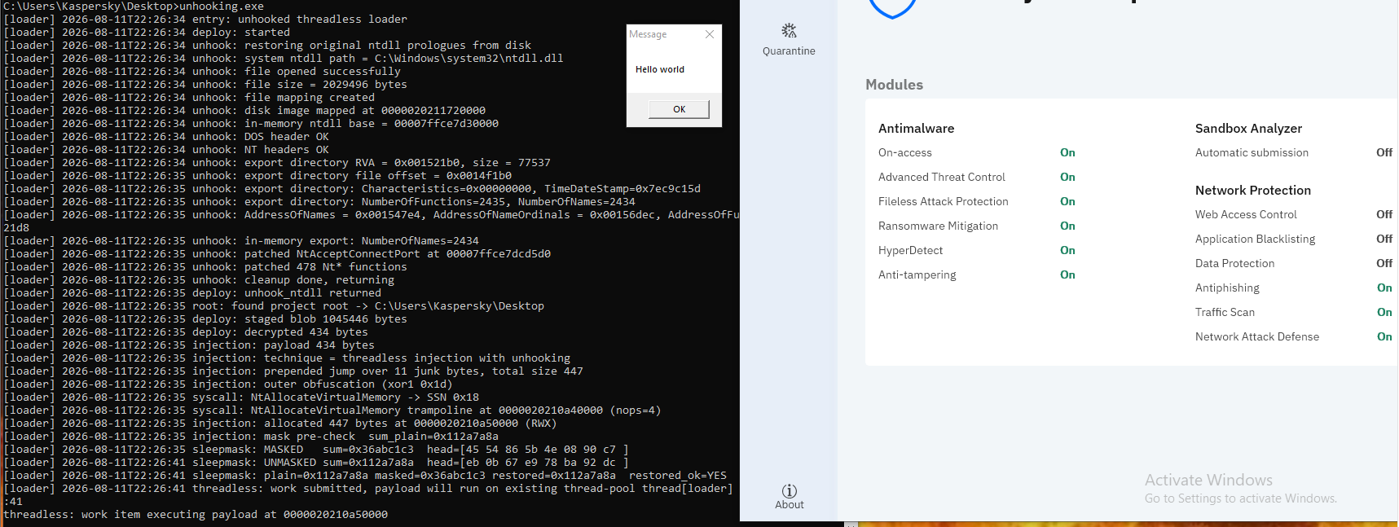The width and height of the screenshot is (1399, 527).
Task: Click the On status for Traffic Scan
Action: click(1384, 312)
